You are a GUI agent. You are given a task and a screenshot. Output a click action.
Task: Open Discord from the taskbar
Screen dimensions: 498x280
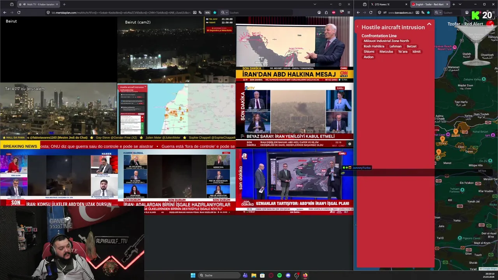pos(288,275)
